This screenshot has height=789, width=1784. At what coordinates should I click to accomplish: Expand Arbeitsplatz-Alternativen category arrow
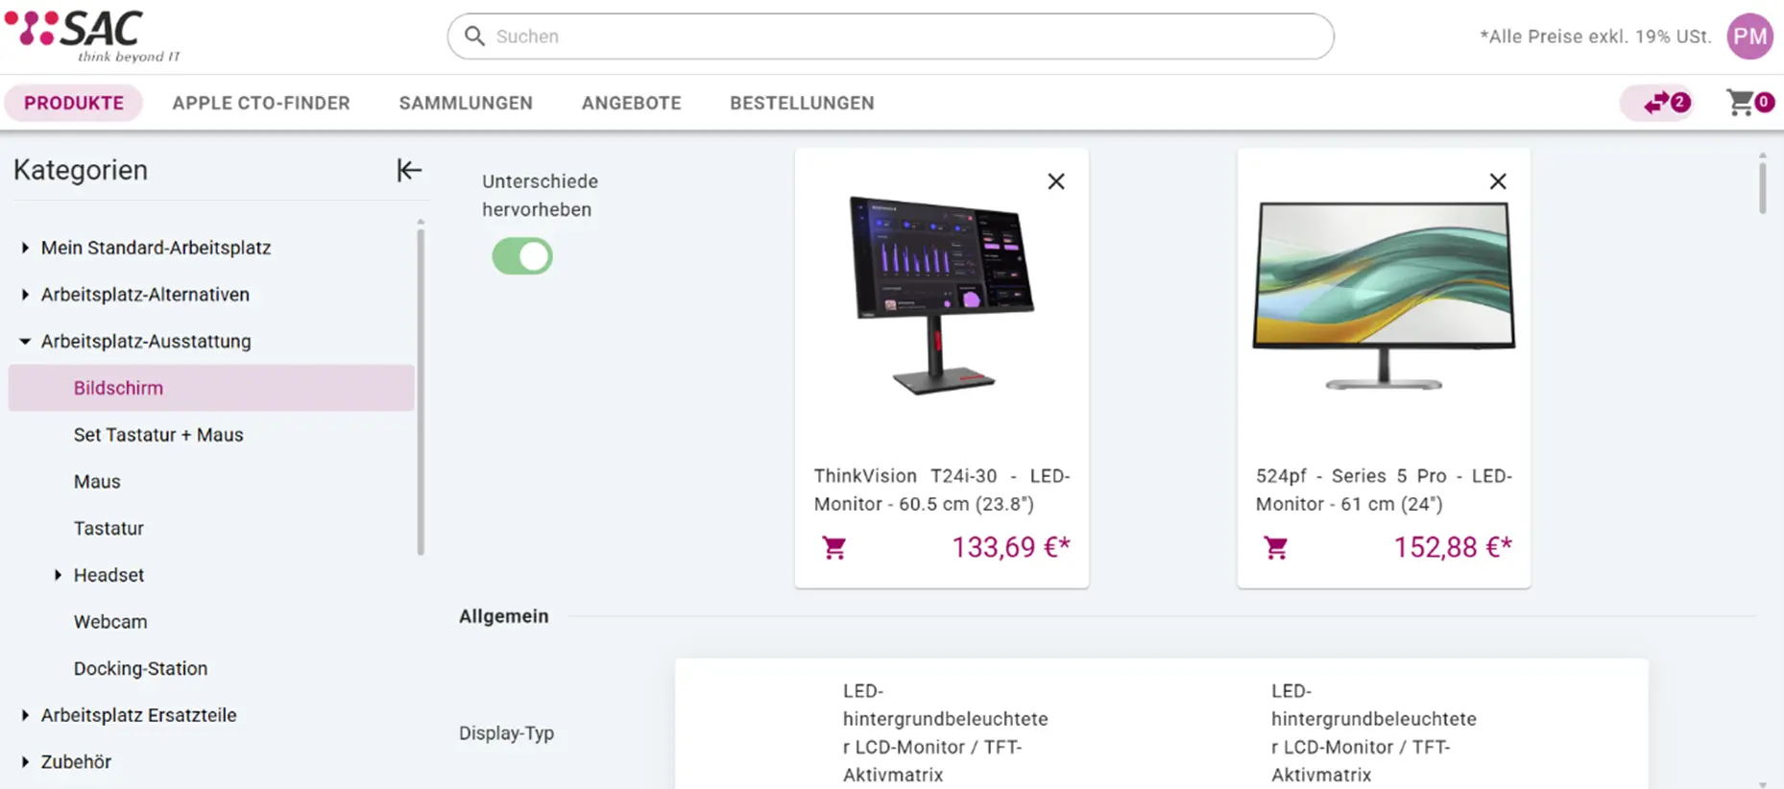coord(25,295)
